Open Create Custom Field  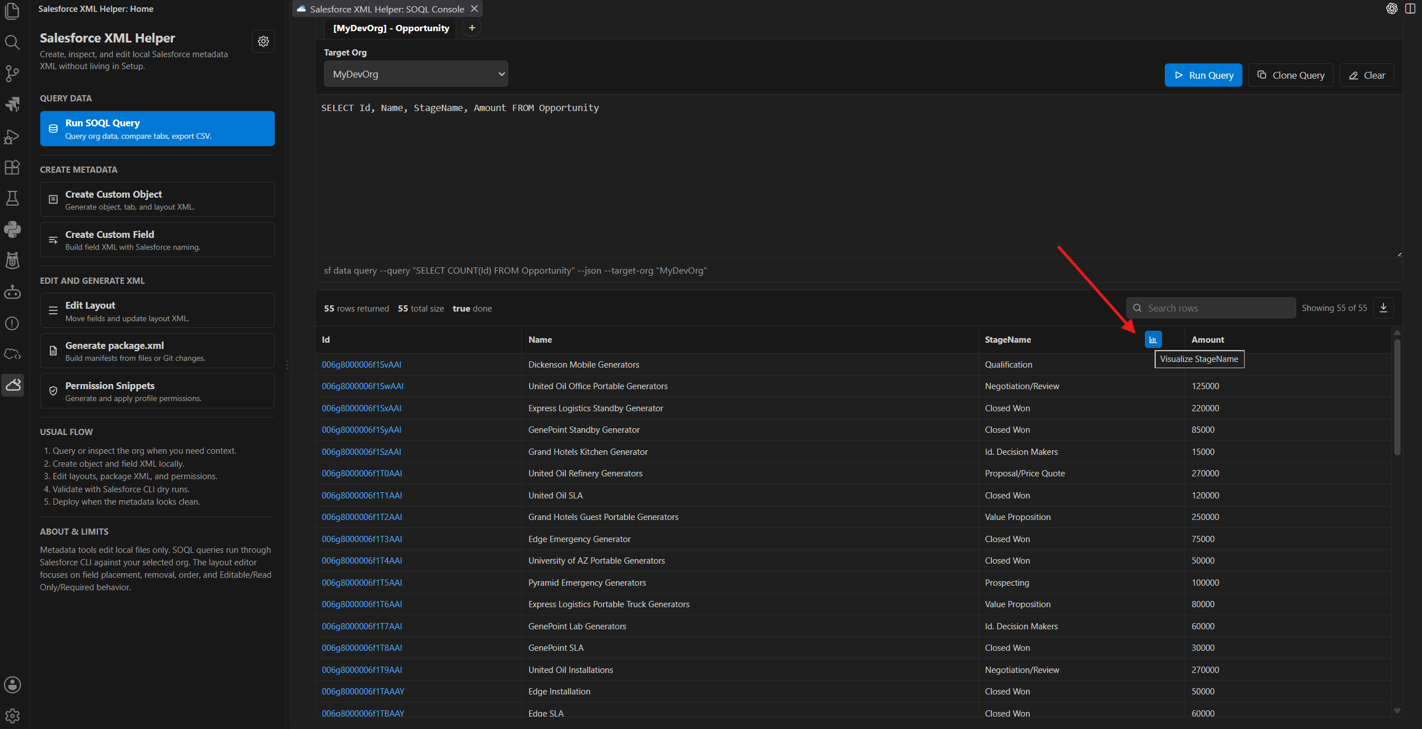pos(157,240)
